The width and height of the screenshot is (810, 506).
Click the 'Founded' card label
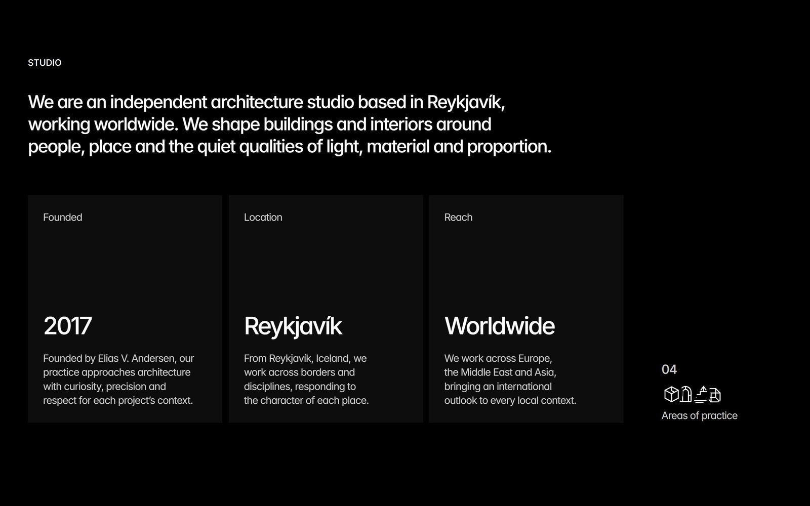62,217
